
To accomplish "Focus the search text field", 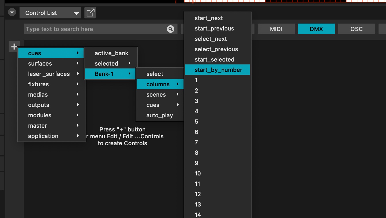I will click(x=100, y=29).
